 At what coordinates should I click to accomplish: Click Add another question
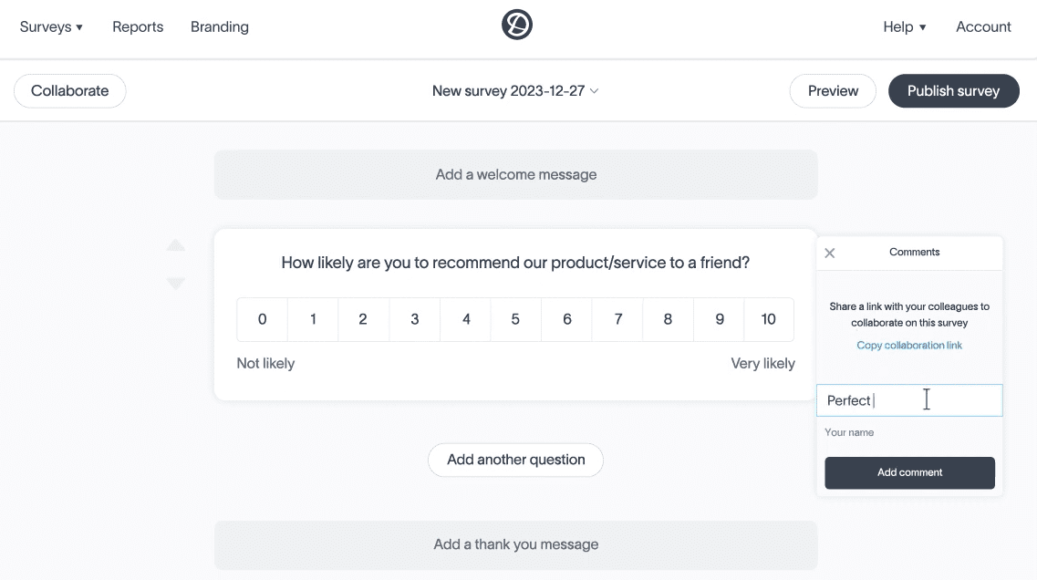(x=515, y=460)
